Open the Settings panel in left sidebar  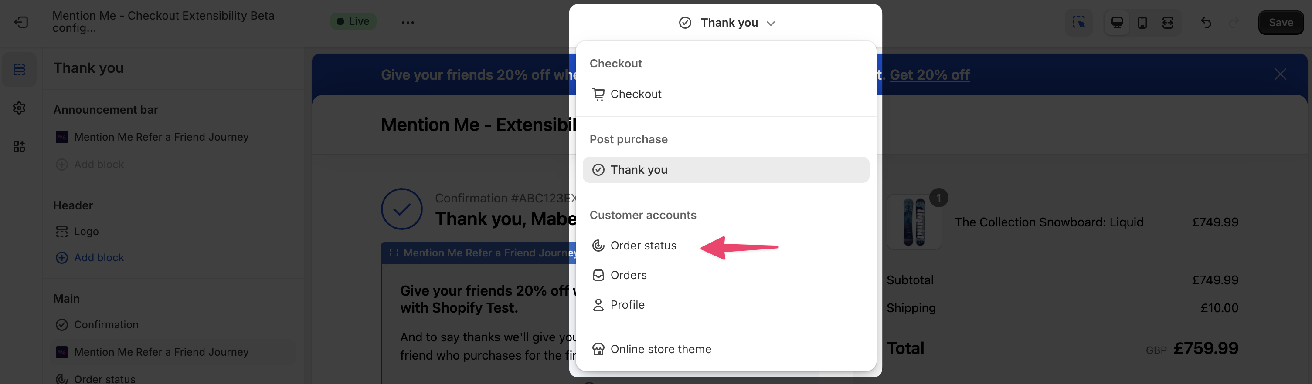[x=19, y=108]
